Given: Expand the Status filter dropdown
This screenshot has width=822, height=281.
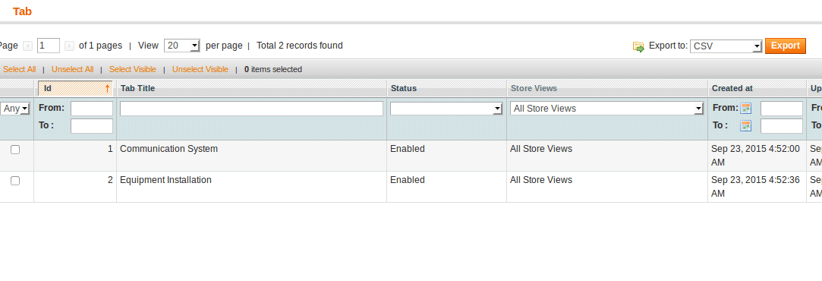Looking at the screenshot, I should (x=446, y=109).
